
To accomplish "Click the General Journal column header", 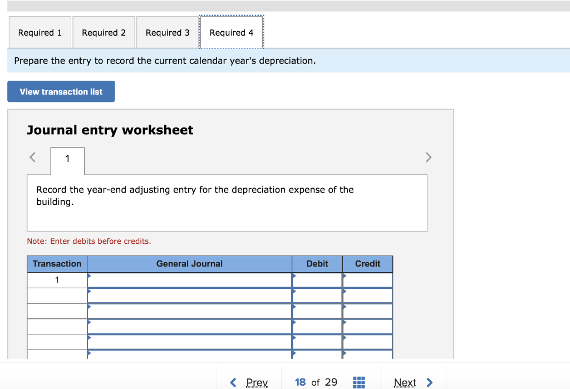I will coord(189,264).
